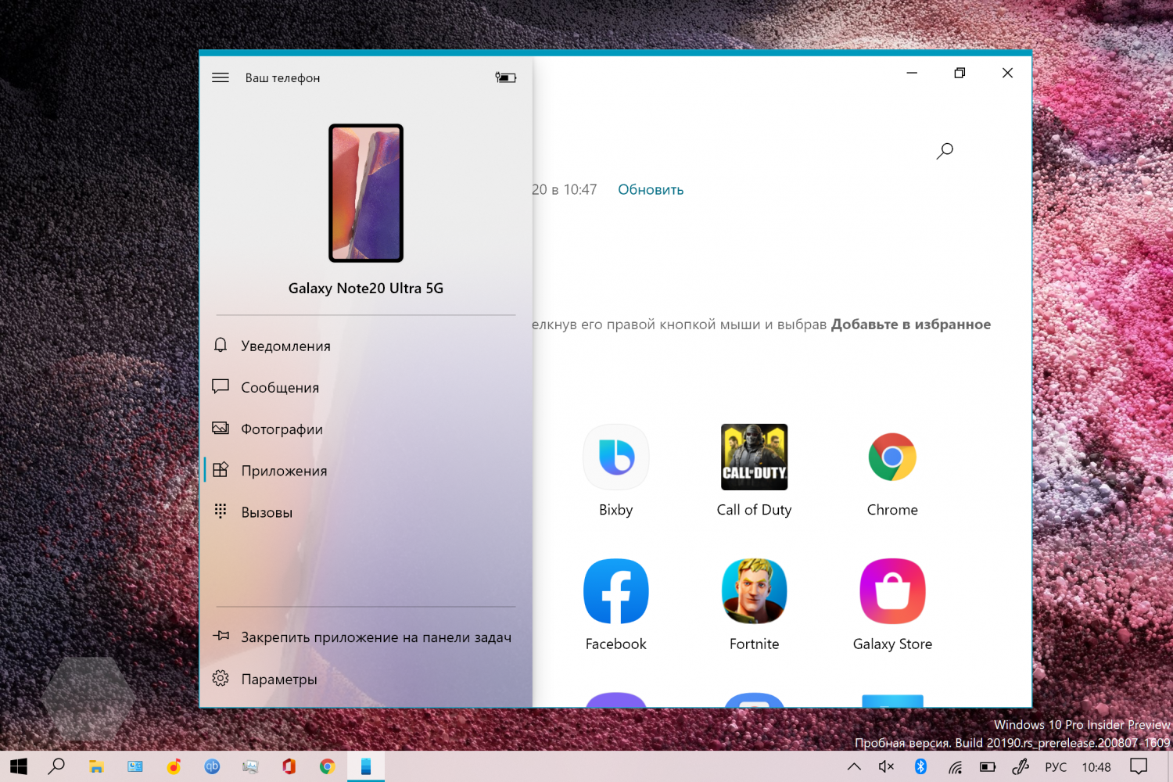Open the hamburger navigation menu
Image resolution: width=1173 pixels, height=782 pixels.
(x=221, y=77)
